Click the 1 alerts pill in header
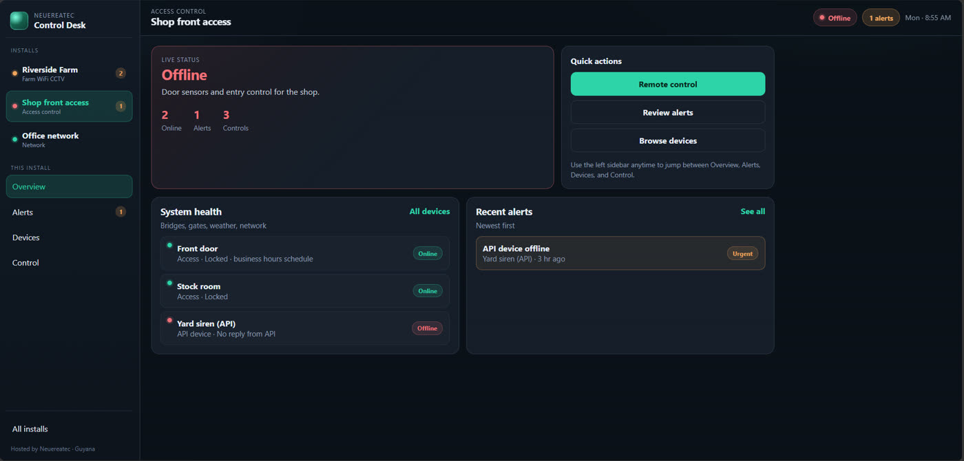The width and height of the screenshot is (964, 461). click(x=881, y=18)
